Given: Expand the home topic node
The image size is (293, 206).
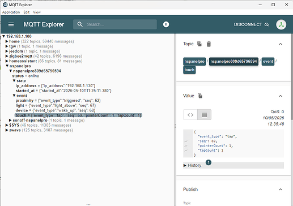Looking at the screenshot, I should click(7, 41).
